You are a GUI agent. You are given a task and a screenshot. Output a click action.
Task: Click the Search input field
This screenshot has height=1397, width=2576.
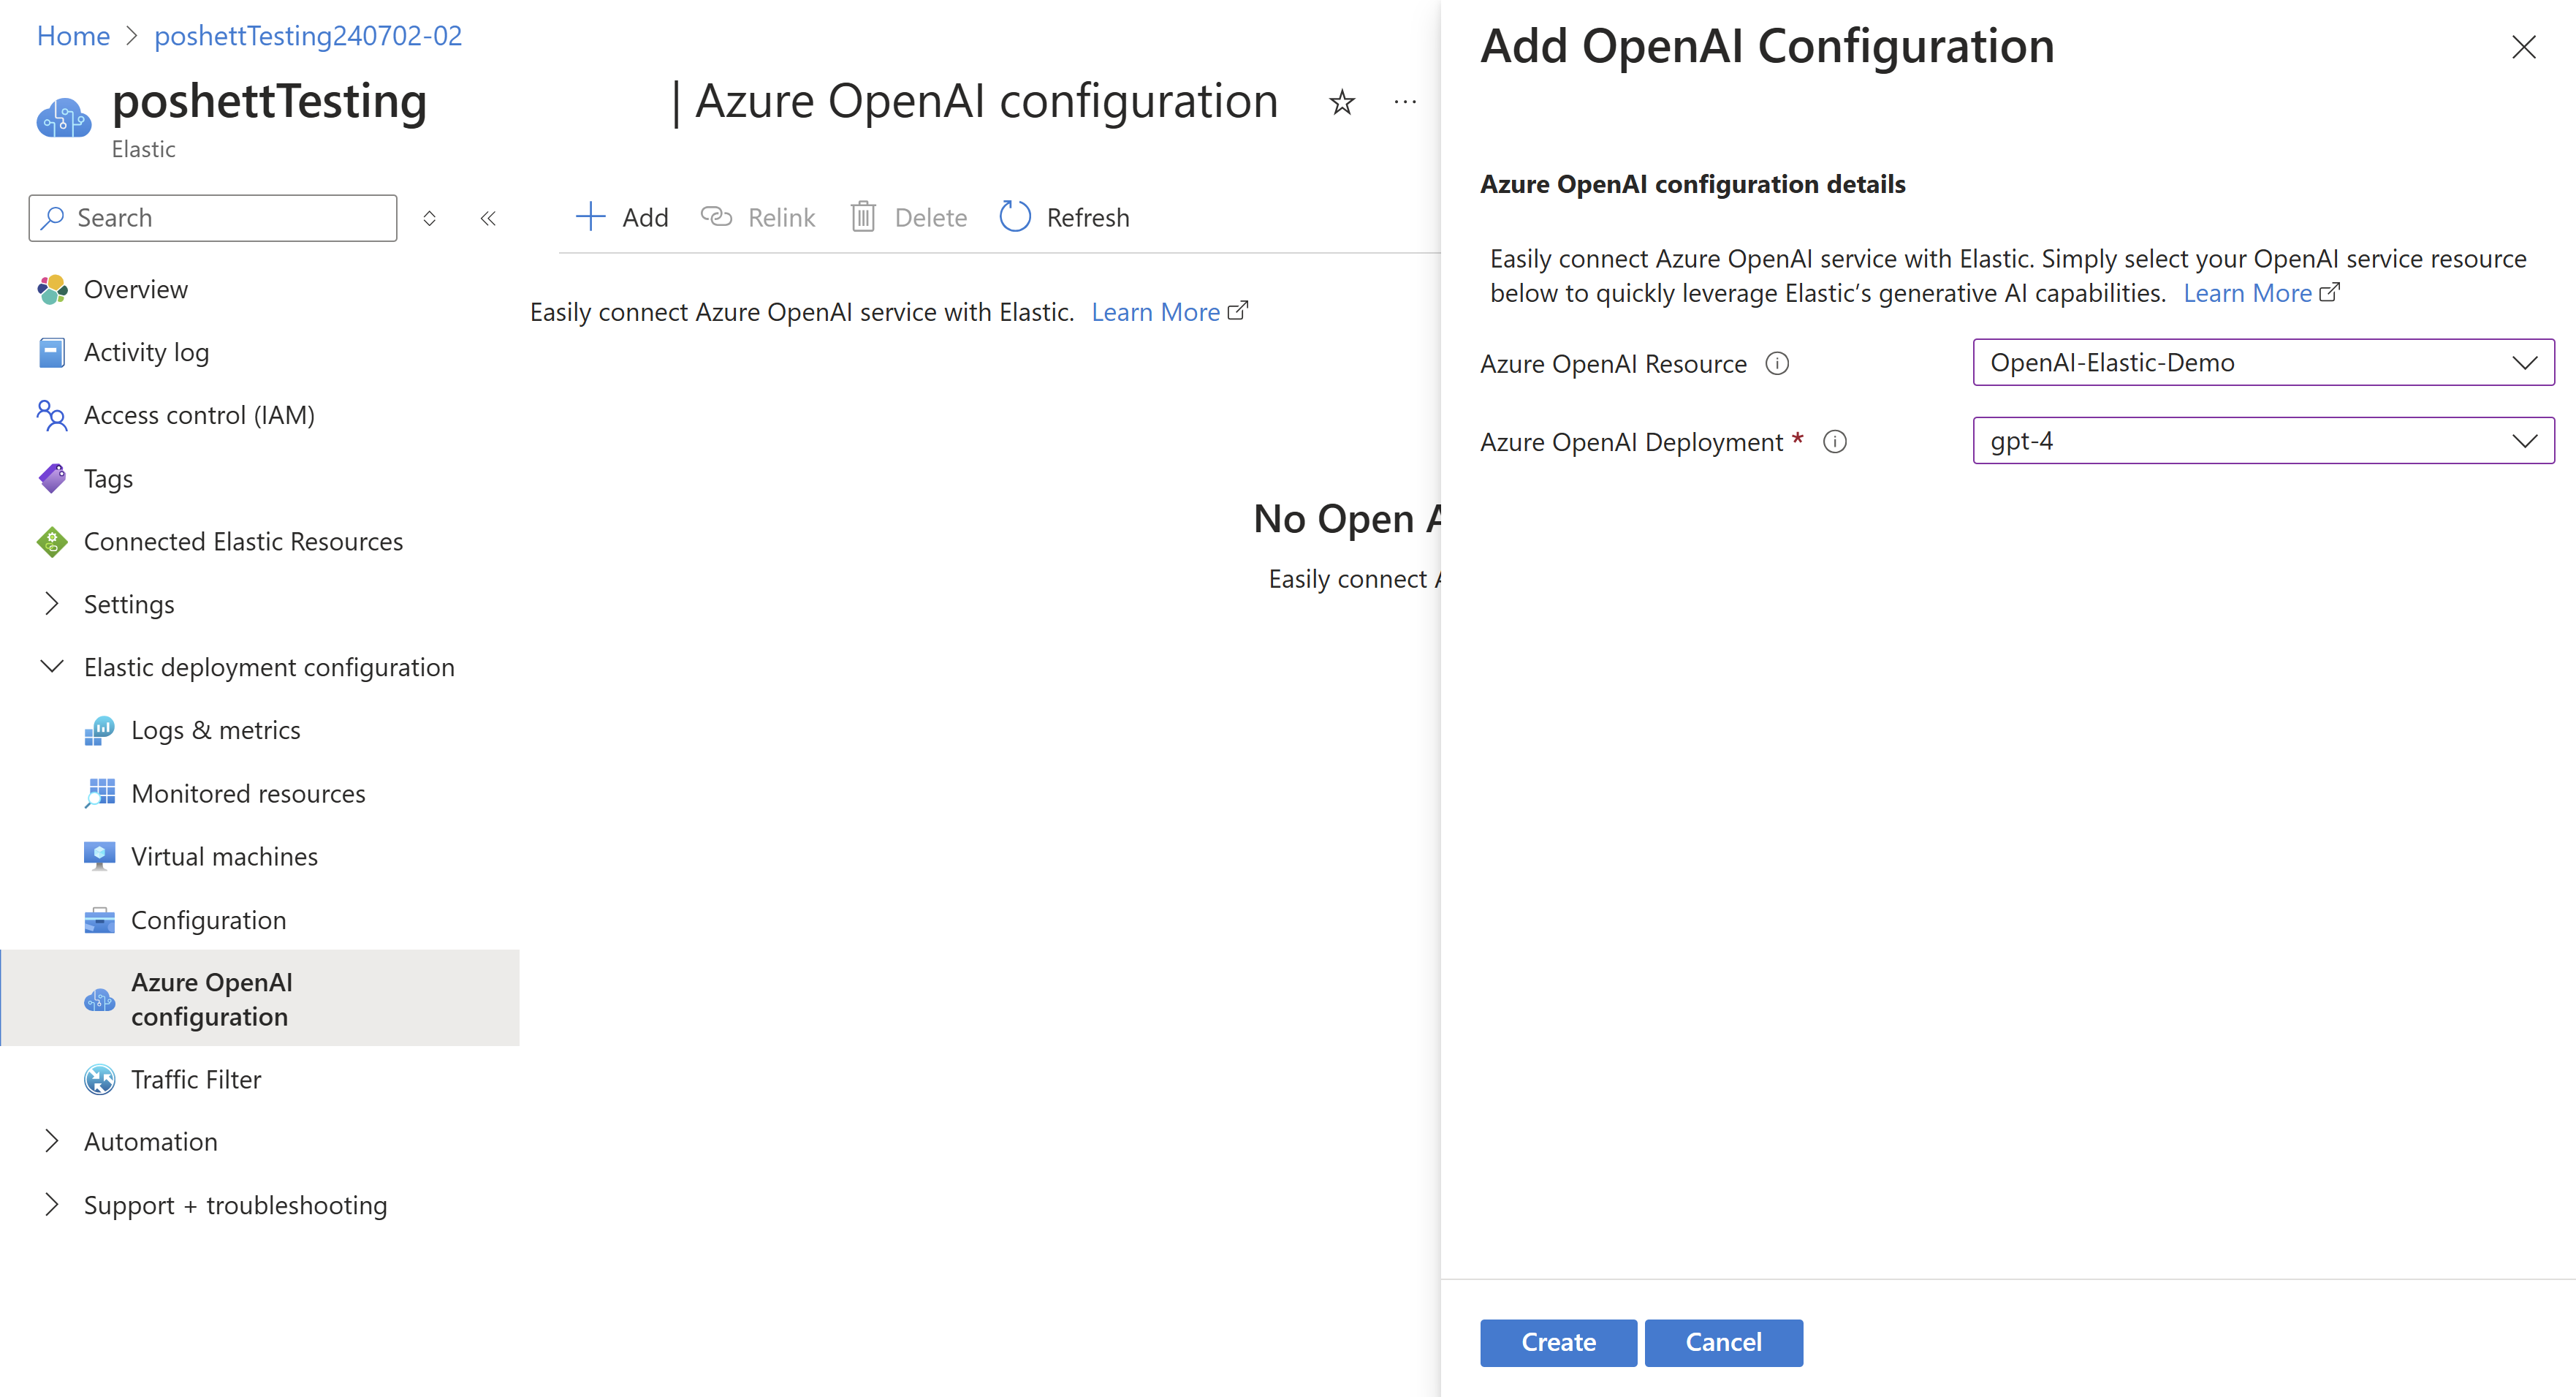click(x=213, y=217)
